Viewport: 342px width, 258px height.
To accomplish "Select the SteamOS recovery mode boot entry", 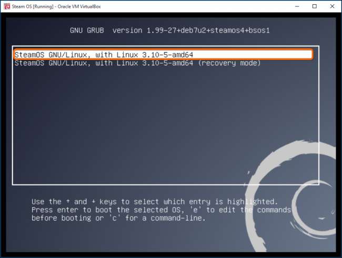I will click(138, 63).
